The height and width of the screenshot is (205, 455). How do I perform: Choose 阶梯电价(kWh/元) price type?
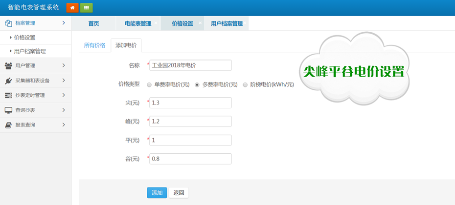point(245,85)
